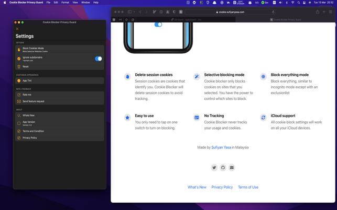Toggle the Safari sidebar button
This screenshot has height=210, width=337.
coord(129,12)
